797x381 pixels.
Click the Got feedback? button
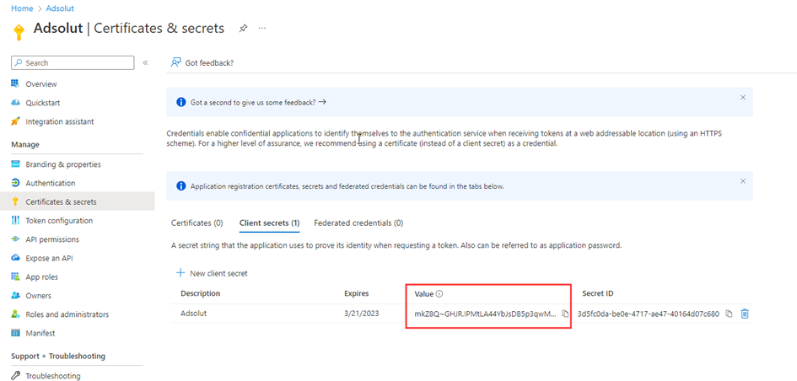(202, 63)
